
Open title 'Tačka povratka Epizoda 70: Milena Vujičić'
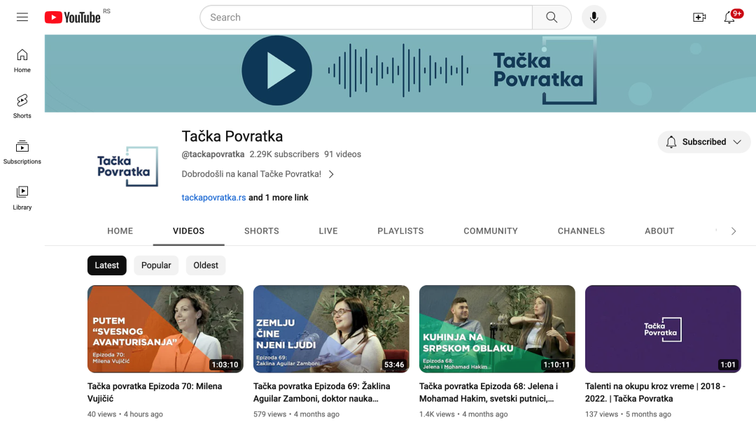coord(155,393)
